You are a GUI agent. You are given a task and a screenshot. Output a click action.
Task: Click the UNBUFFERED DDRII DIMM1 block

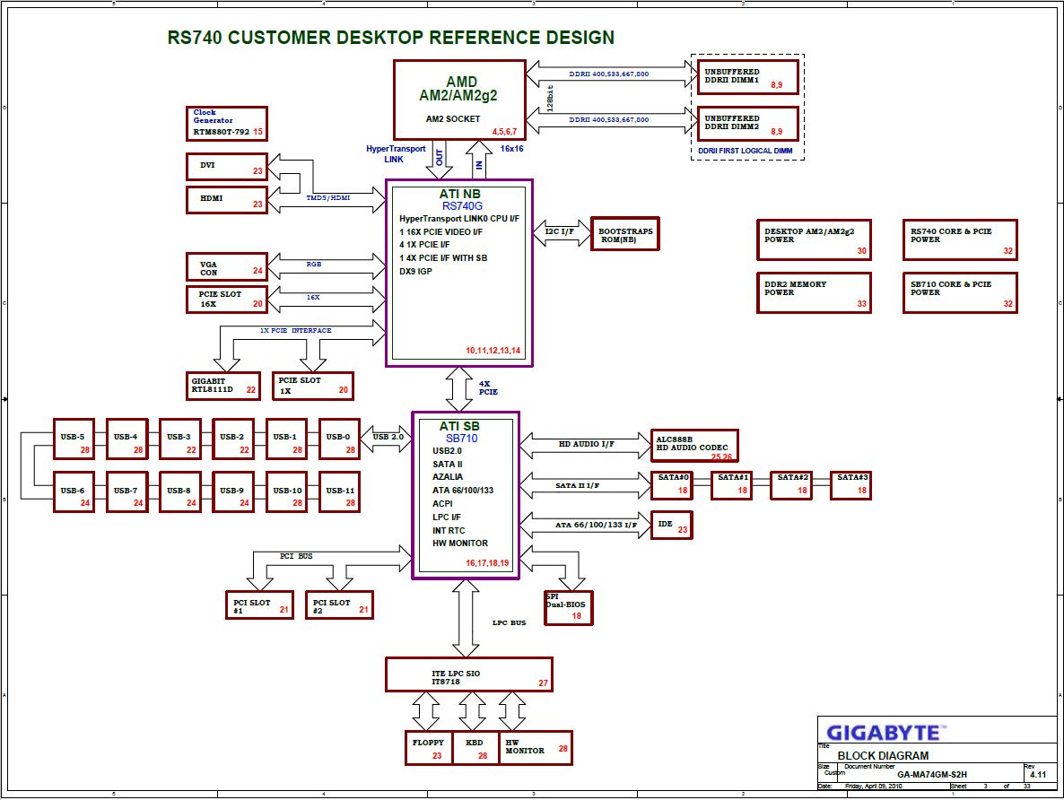click(x=748, y=77)
